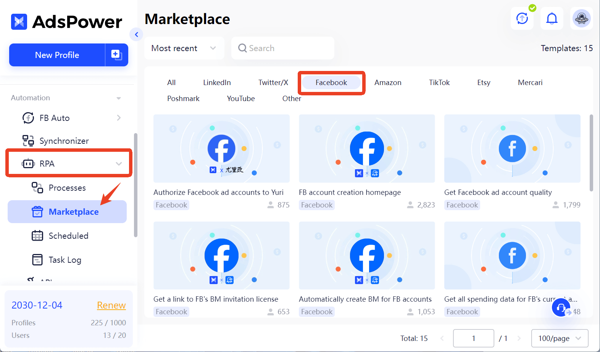600x352 pixels.
Task: Click title FB account creation homepage
Action: [350, 192]
